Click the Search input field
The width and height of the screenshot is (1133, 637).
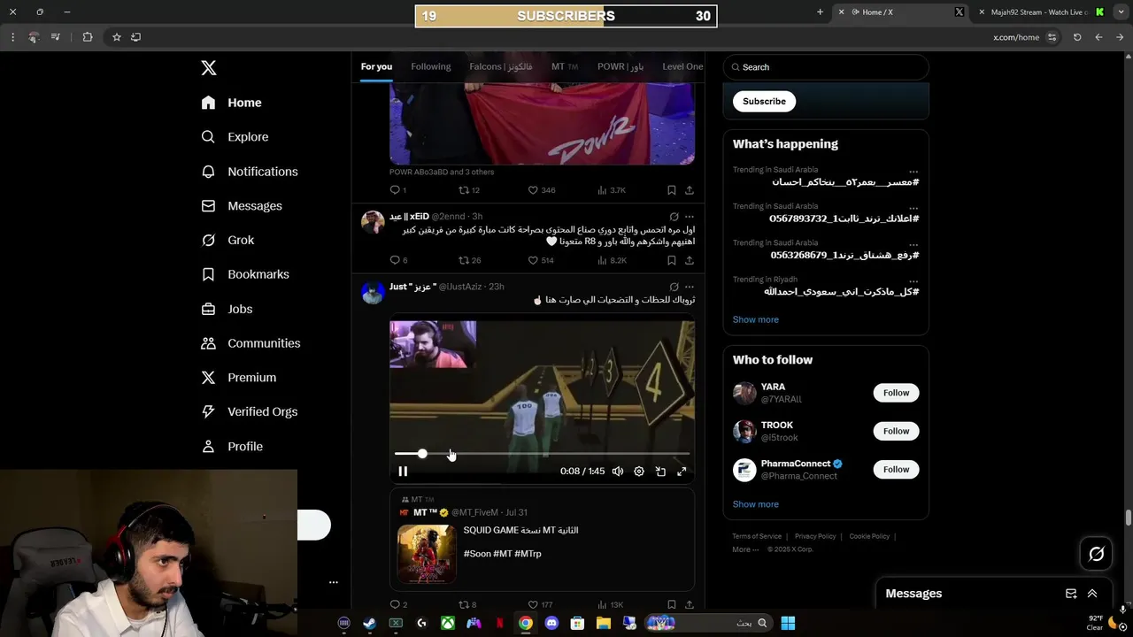click(x=826, y=67)
